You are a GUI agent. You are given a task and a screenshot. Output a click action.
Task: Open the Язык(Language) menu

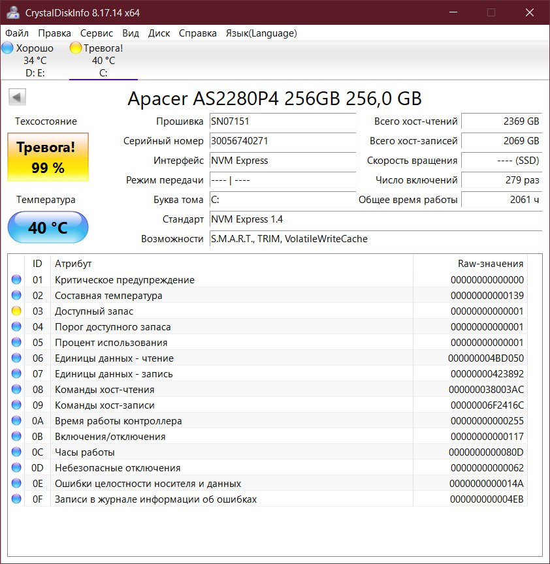tap(261, 33)
